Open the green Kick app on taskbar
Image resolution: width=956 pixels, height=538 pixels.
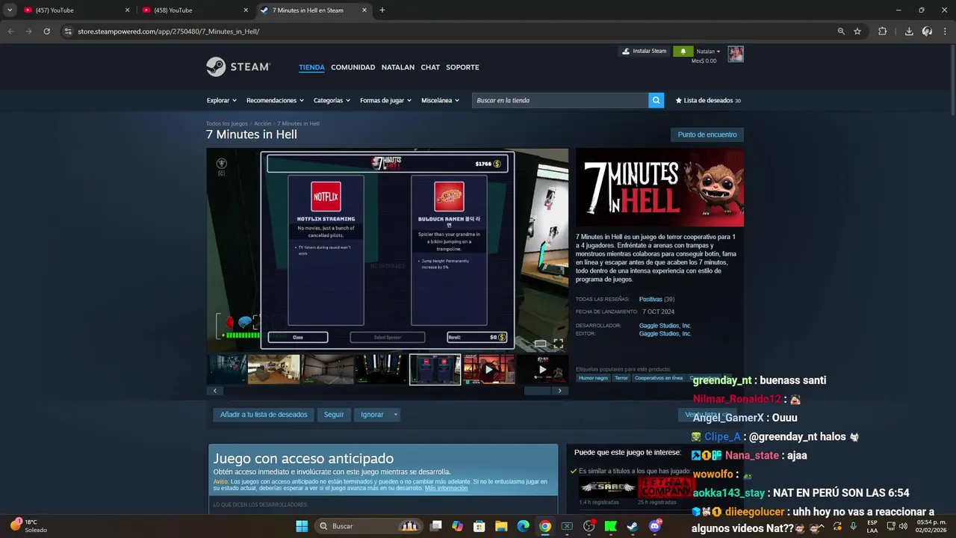tap(611, 526)
